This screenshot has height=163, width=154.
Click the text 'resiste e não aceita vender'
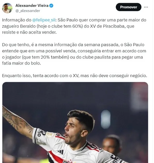click(x=29, y=32)
